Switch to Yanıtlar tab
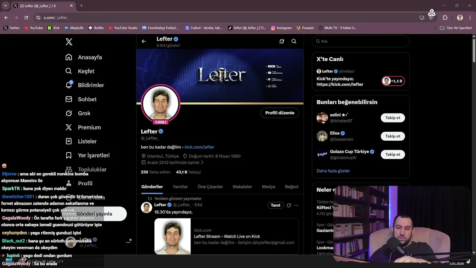 coord(180,187)
